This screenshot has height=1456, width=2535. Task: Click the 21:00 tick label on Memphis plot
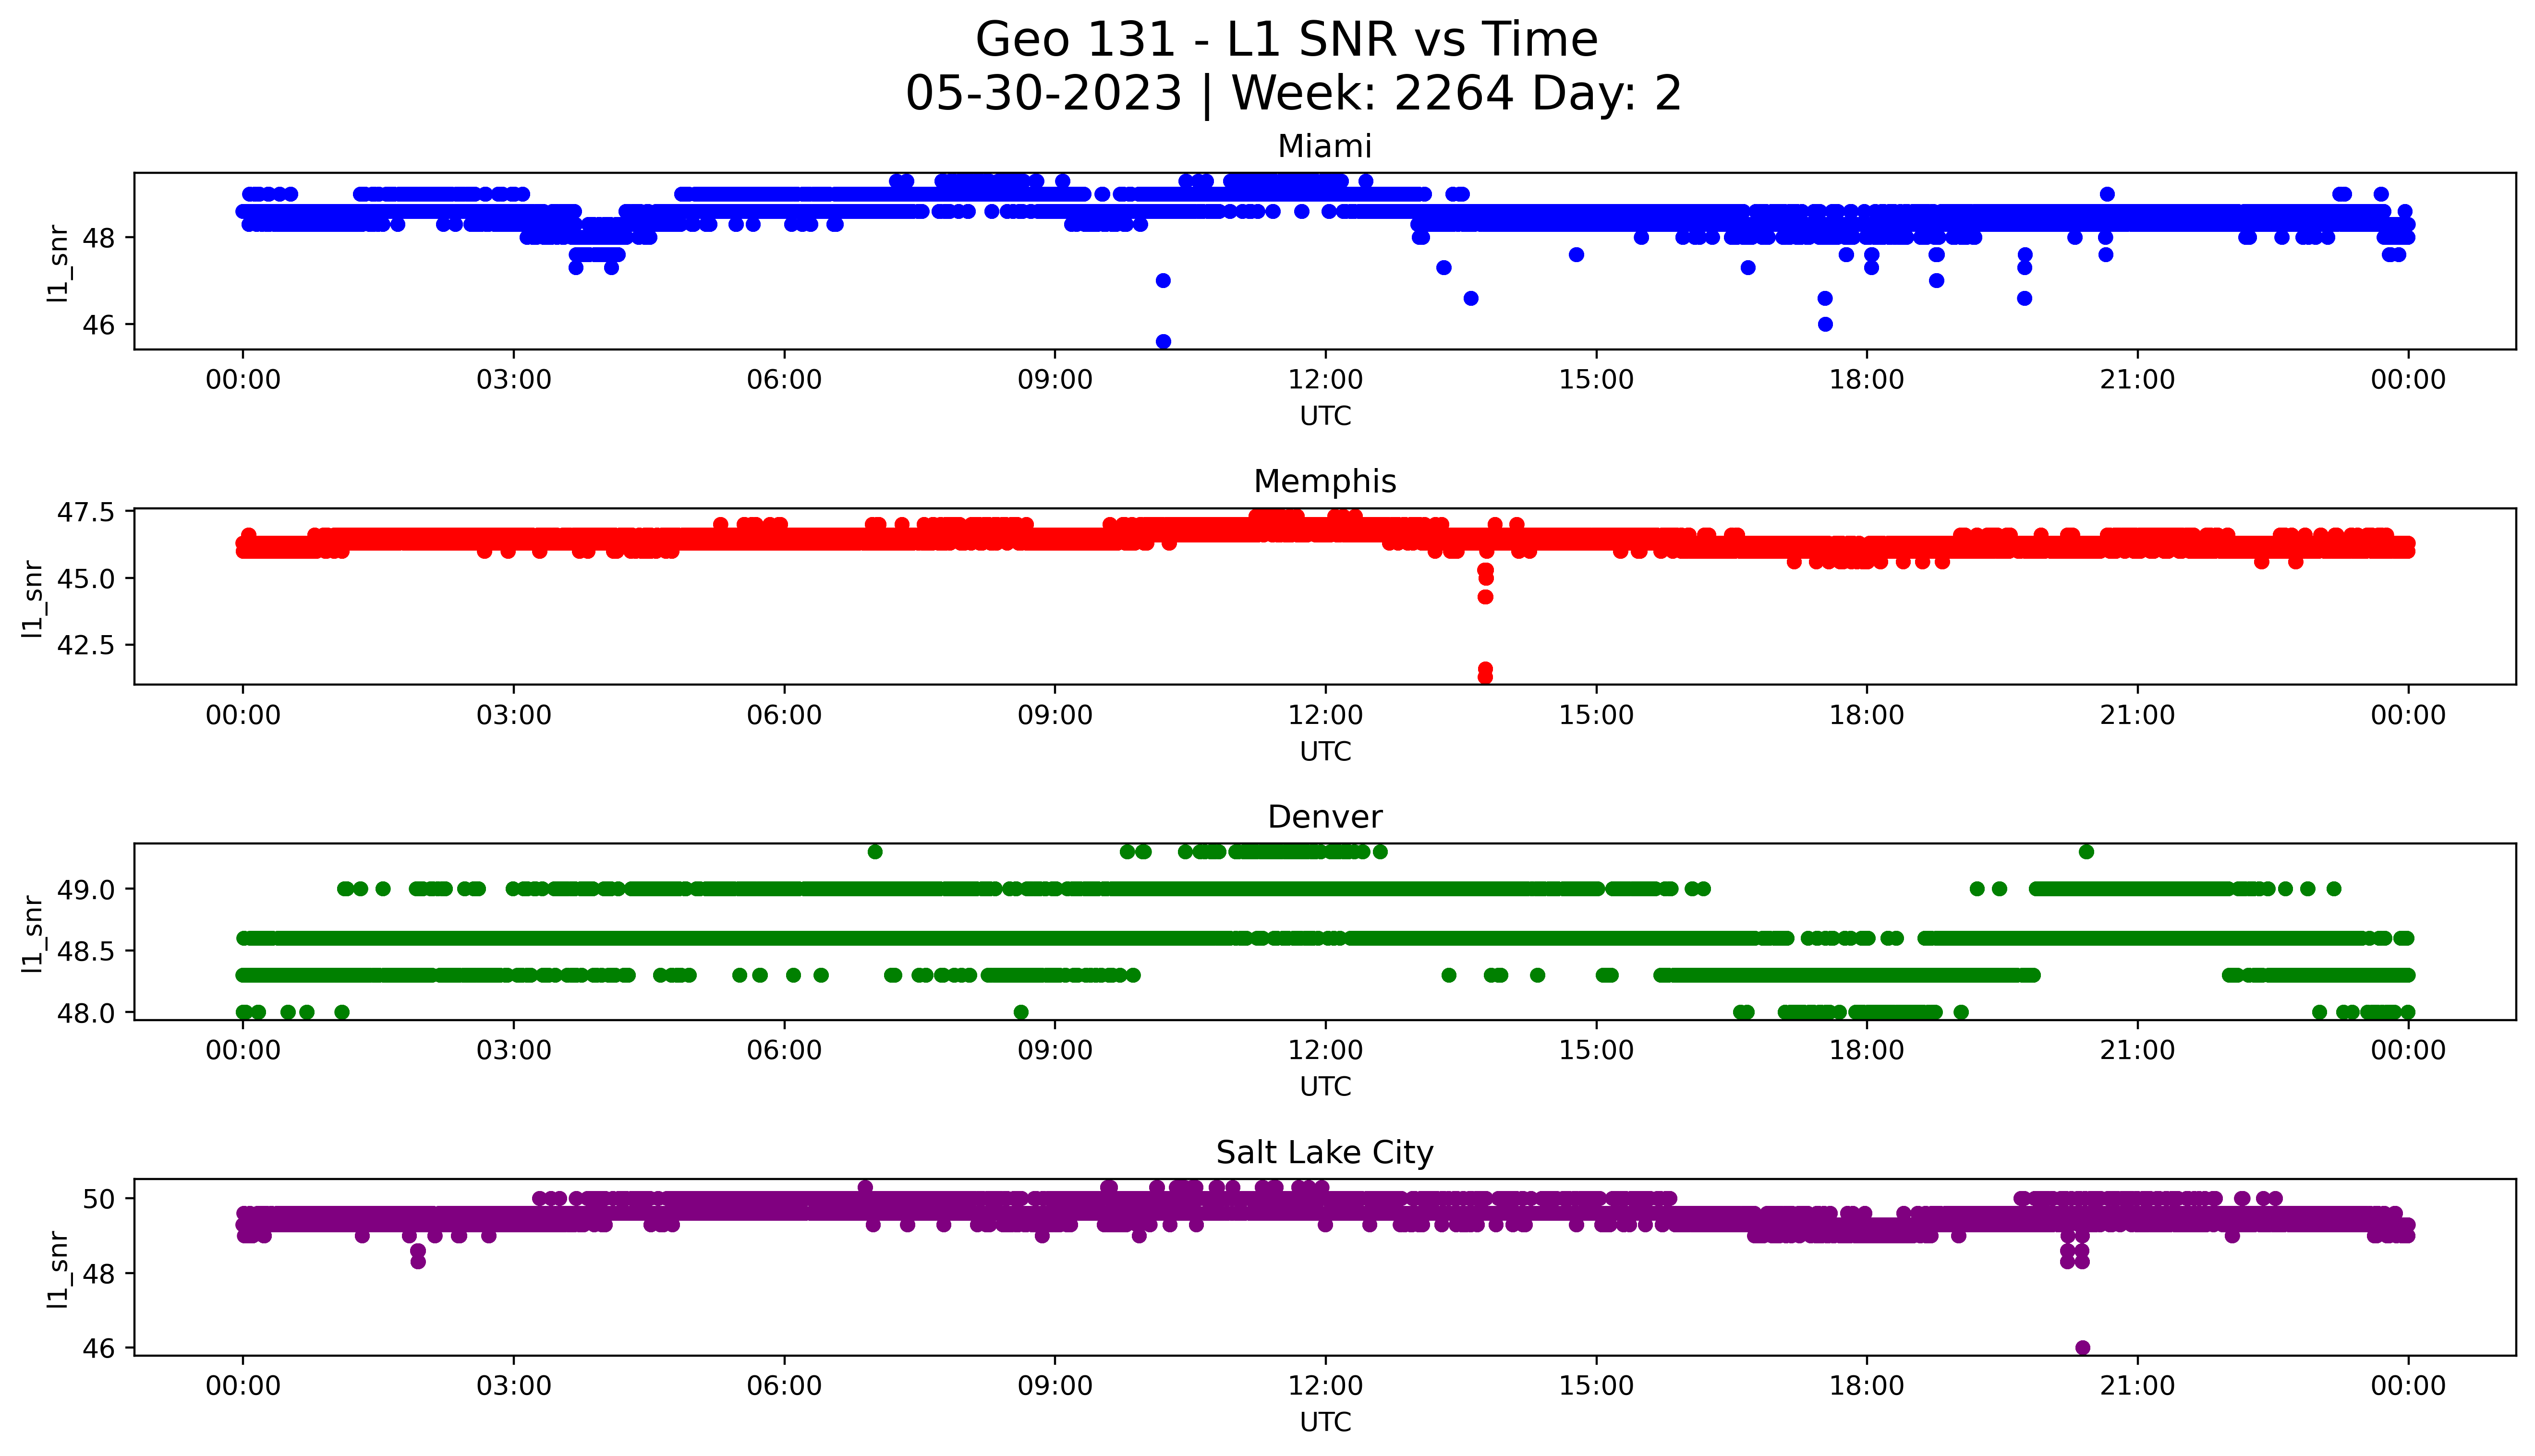coord(2137,715)
